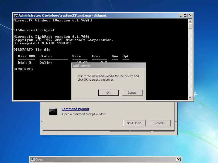This screenshot has width=218, height=163.
Task: Click the console scrollbar down arrow
Action: (x=190, y=98)
